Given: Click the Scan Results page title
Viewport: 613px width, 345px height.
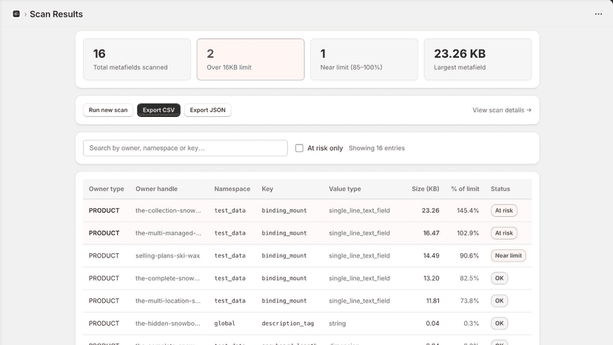Looking at the screenshot, I should coord(56,14).
